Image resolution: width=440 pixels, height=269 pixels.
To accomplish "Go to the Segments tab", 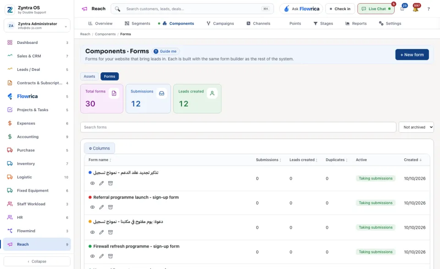I will coord(137,23).
